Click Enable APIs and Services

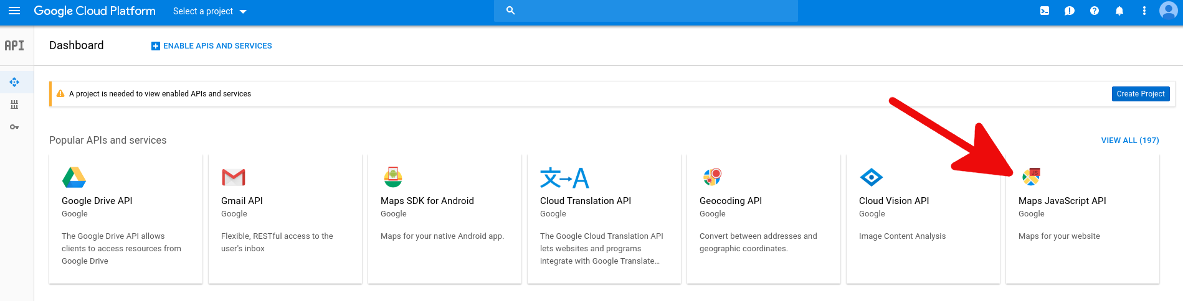(x=212, y=46)
